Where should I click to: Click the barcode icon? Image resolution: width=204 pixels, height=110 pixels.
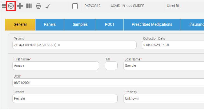point(29,6)
